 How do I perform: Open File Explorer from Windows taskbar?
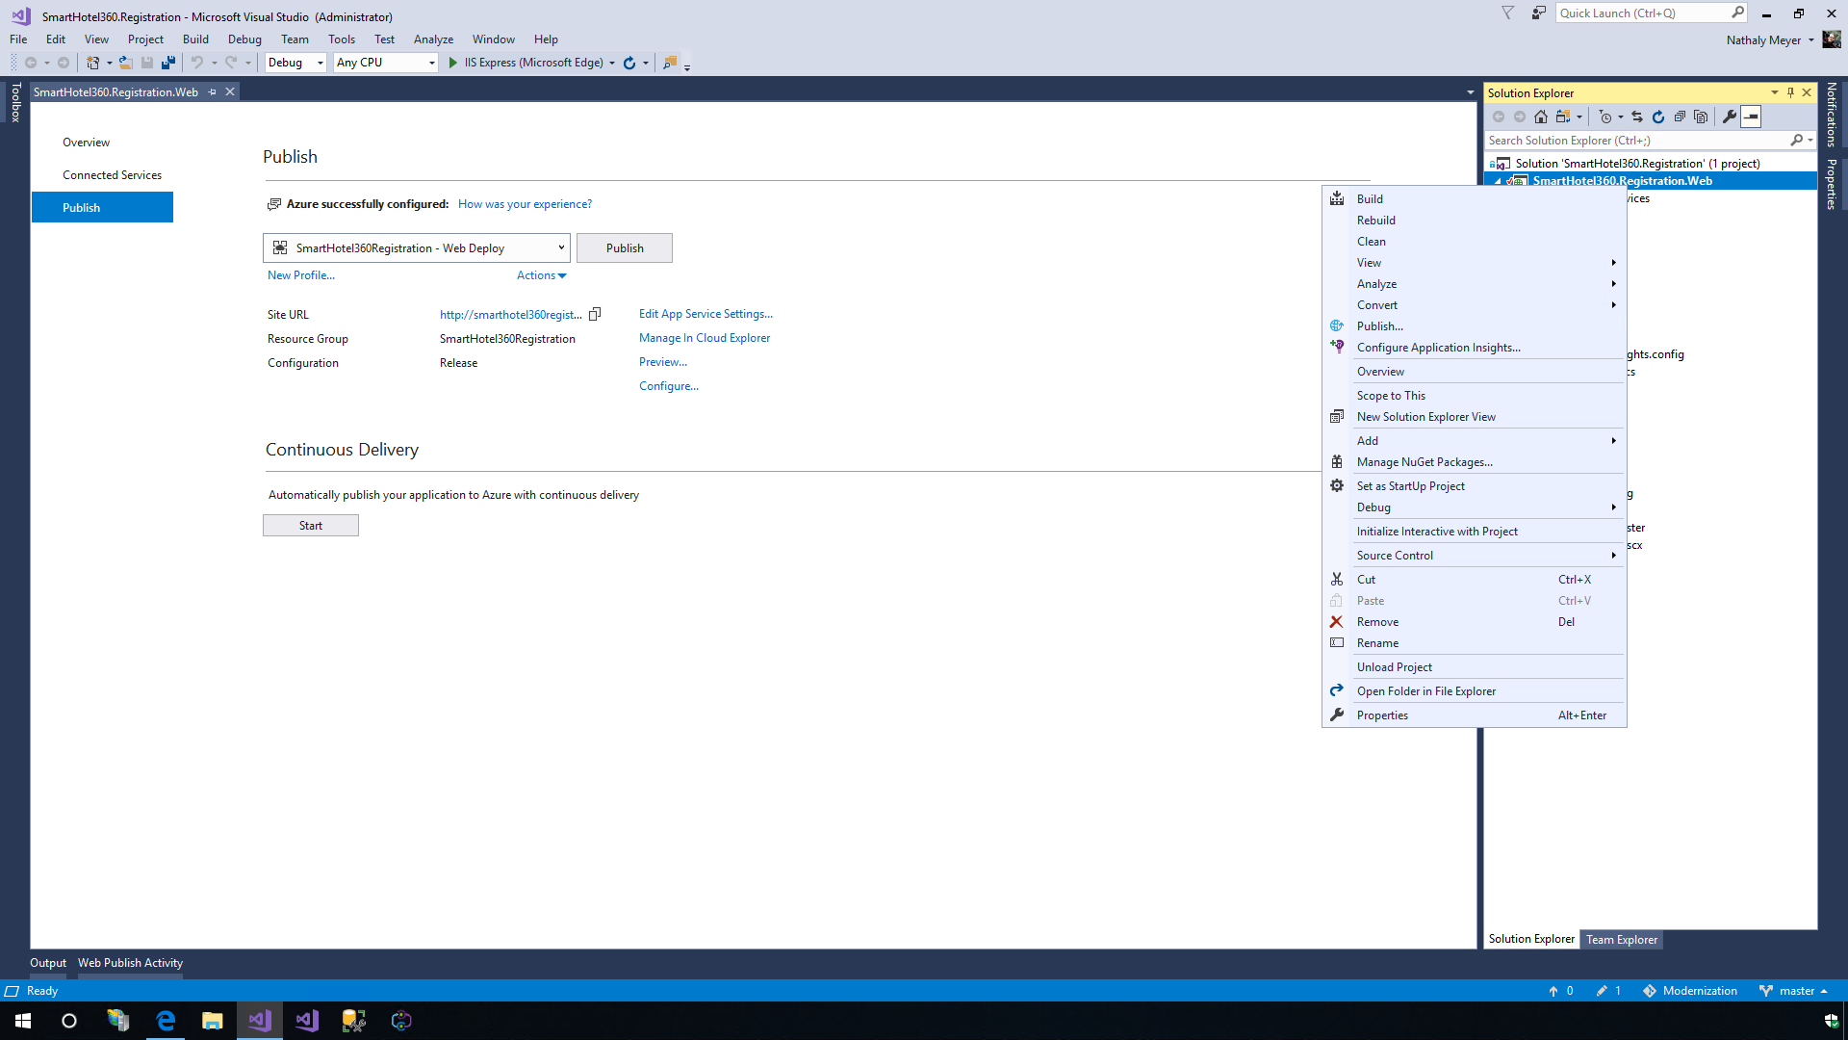(212, 1021)
